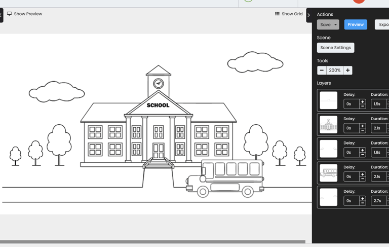389x247 pixels.
Task: Decrease delay of the trees layer
Action: tap(363, 155)
